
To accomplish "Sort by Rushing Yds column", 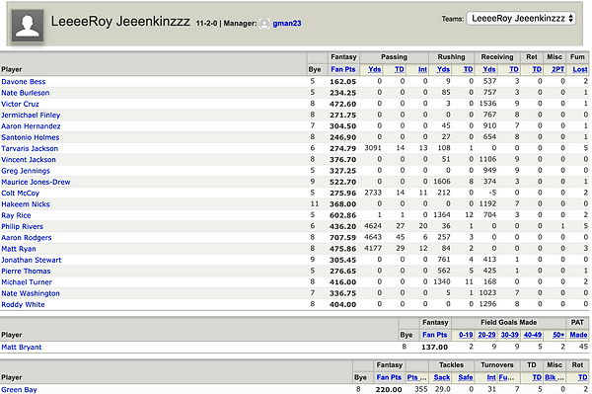I will [443, 69].
